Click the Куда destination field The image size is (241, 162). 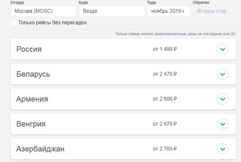click(x=112, y=11)
